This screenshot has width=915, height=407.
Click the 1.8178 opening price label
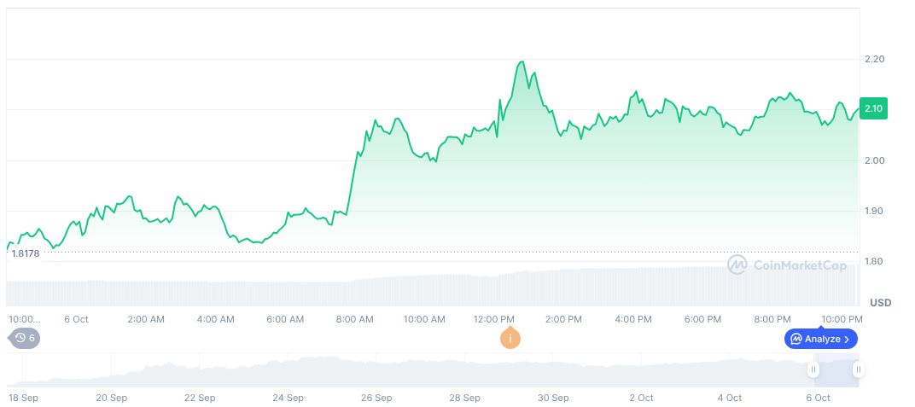(x=26, y=253)
